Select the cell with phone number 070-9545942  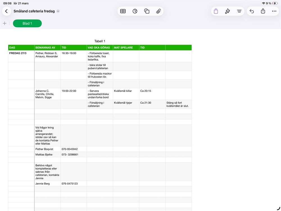[x=73, y=149]
